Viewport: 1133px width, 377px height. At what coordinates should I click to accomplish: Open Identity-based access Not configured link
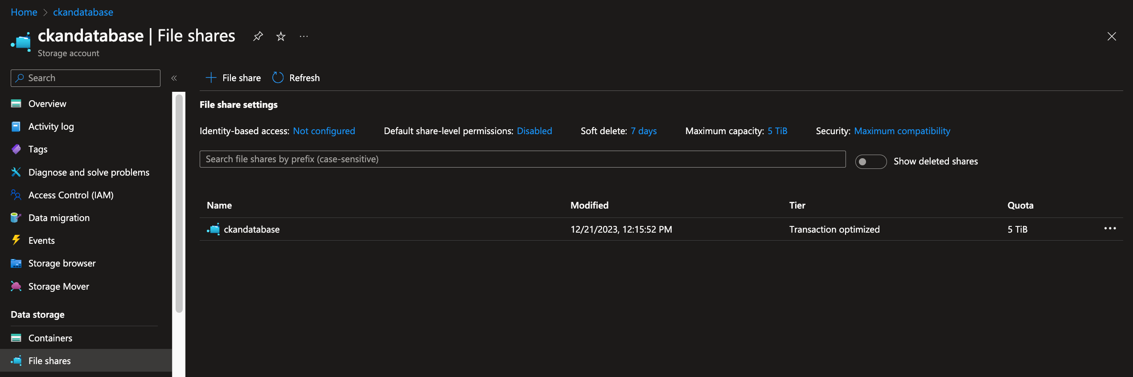(x=324, y=131)
